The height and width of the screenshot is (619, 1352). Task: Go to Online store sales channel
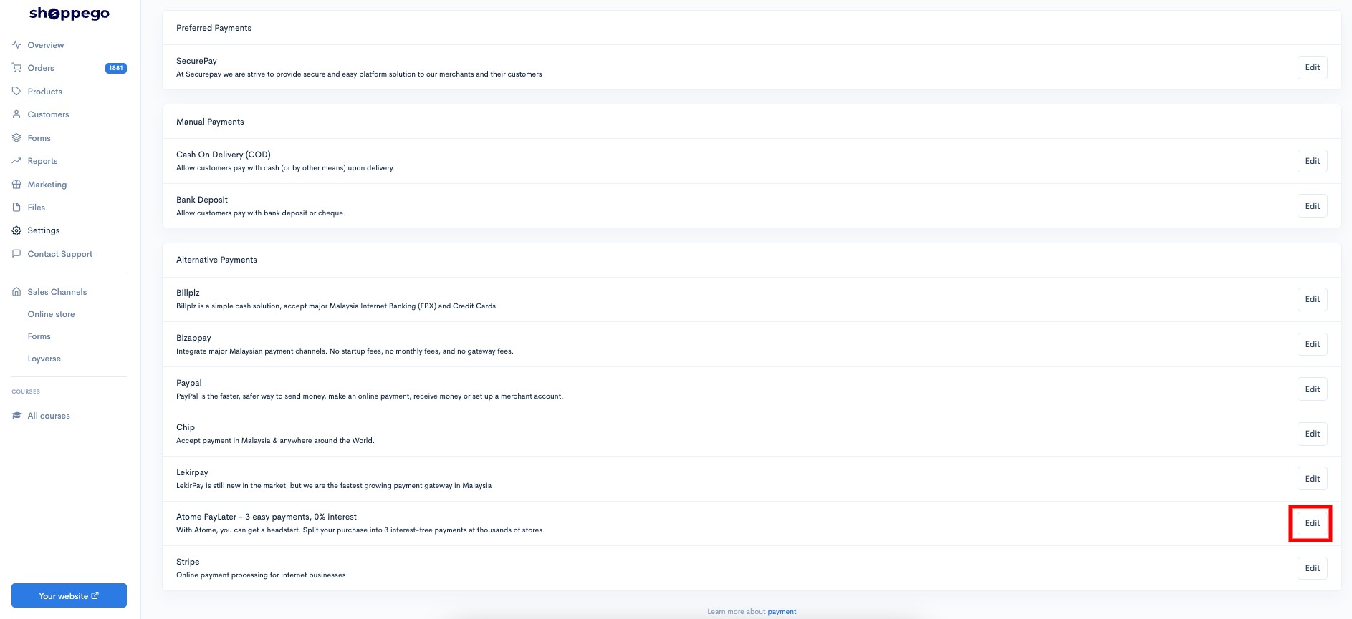[51, 314]
